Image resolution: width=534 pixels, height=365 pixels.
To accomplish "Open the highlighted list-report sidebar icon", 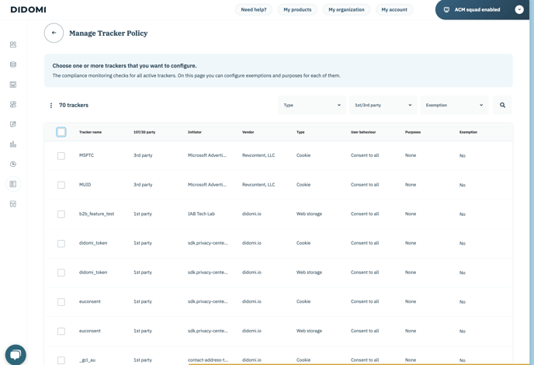I will [13, 184].
